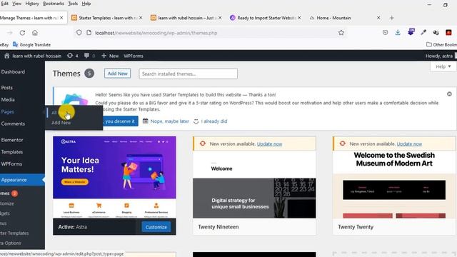Image resolution: width=457 pixels, height=257 pixels.
Task: Click the home icon beside site name
Action: pyautogui.click(x=6, y=56)
